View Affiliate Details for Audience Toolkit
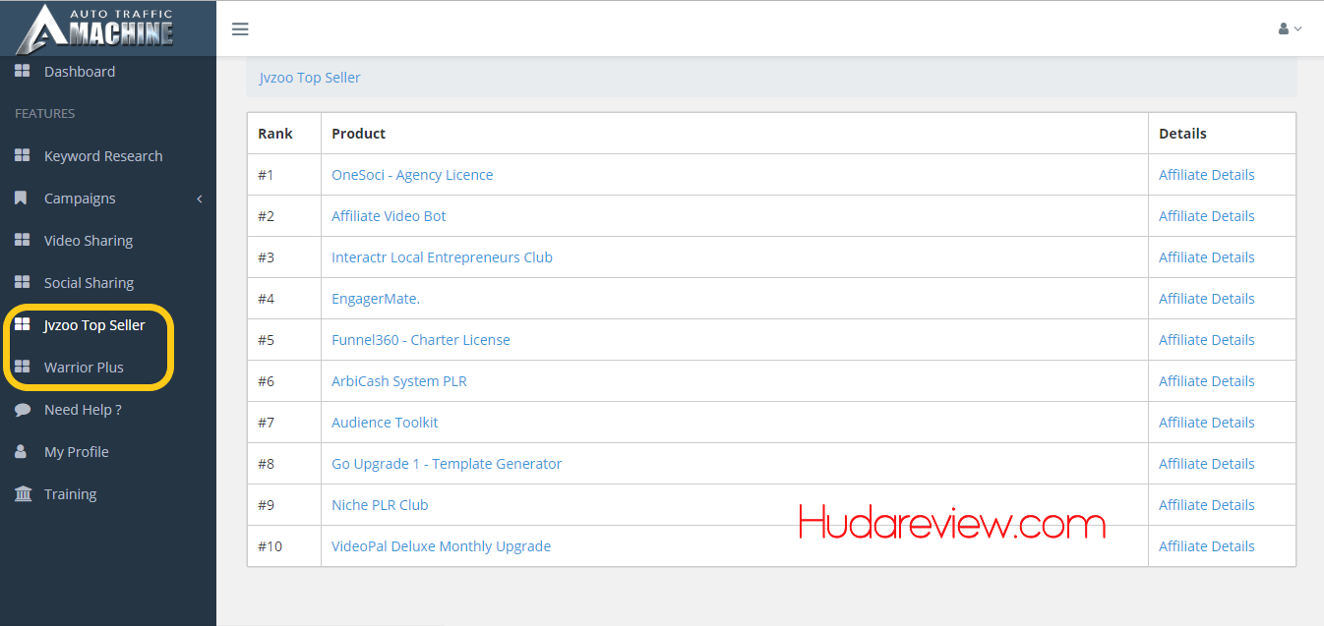 click(x=1207, y=423)
